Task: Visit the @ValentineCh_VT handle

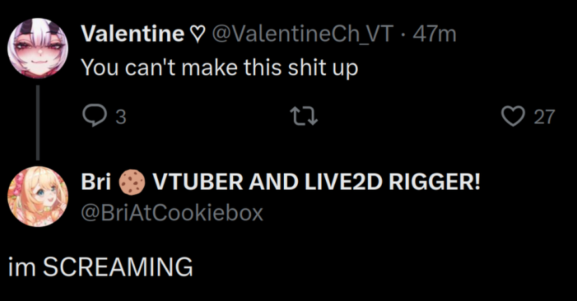Action: [x=302, y=34]
